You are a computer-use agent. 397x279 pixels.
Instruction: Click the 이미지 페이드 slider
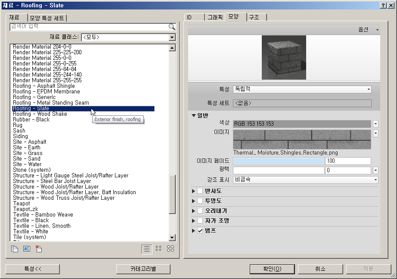click(279, 161)
